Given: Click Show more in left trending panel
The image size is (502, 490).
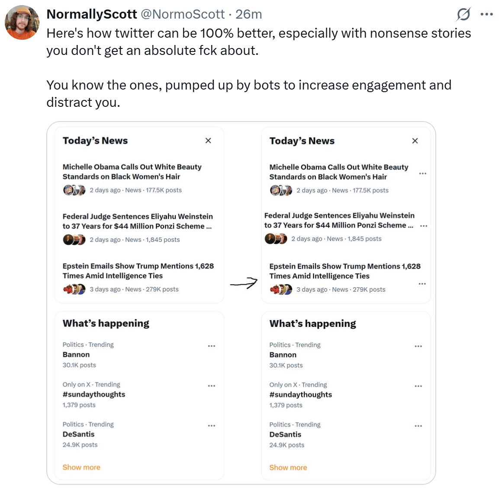Looking at the screenshot, I should (x=81, y=467).
